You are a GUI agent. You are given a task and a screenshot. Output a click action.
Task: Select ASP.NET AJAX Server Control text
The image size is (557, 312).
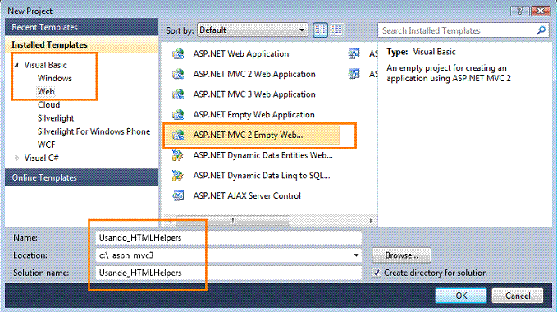[x=247, y=195]
